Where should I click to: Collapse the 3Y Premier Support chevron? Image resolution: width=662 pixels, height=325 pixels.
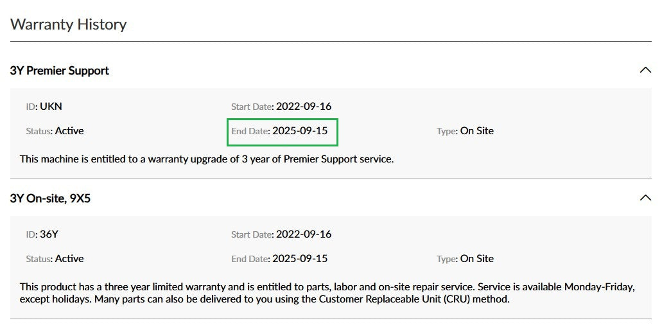pyautogui.click(x=645, y=70)
